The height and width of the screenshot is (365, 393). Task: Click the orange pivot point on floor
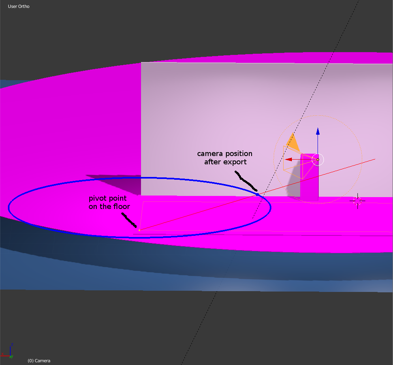(x=139, y=230)
